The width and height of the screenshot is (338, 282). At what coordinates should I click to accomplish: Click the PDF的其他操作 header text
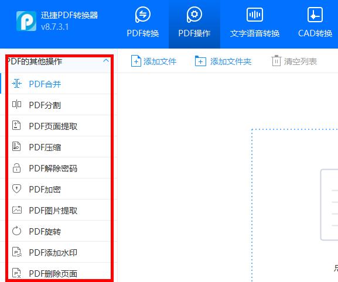(35, 61)
